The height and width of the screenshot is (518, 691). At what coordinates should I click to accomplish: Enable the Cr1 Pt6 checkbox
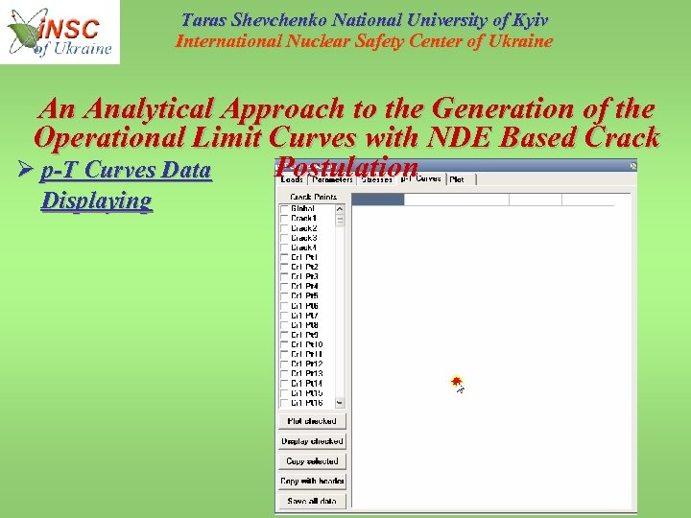[x=285, y=306]
